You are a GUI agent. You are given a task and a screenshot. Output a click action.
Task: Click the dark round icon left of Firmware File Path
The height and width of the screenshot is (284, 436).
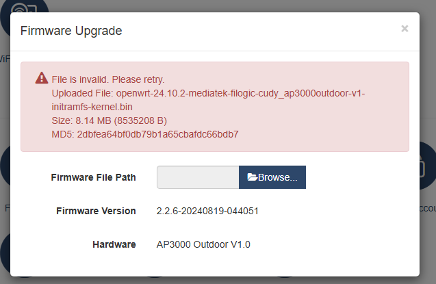[x=5, y=166]
